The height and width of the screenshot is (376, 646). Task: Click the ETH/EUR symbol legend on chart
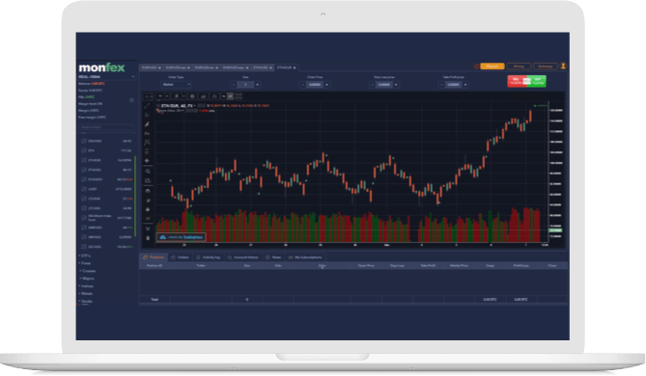tap(178, 106)
